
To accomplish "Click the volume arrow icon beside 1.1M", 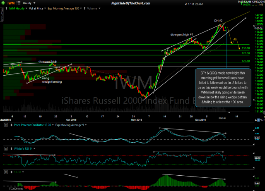I will (x=186, y=4).
